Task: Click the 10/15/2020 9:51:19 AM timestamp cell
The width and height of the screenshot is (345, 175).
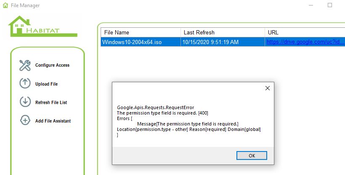Action: point(210,42)
